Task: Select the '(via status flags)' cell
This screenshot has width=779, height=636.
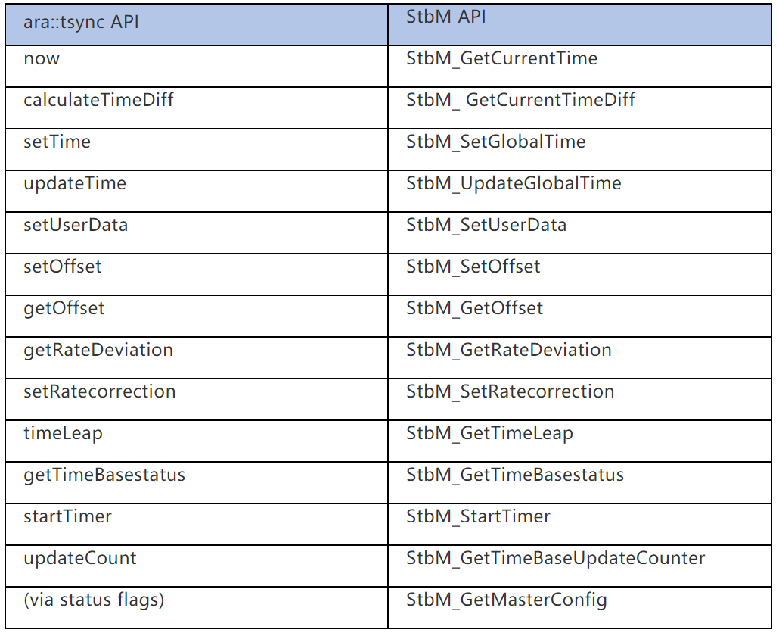Action: click(94, 600)
